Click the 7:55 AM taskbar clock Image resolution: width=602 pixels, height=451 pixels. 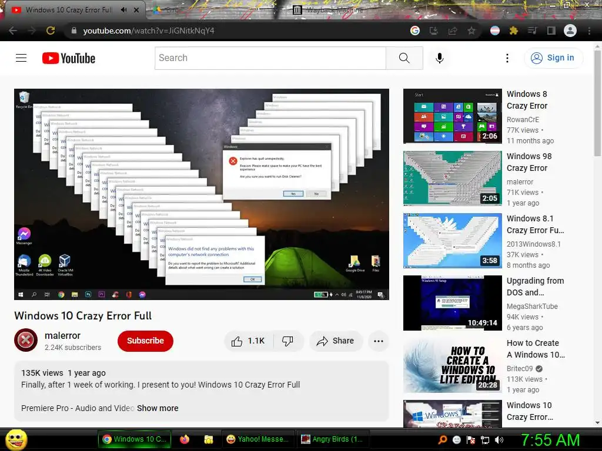click(x=550, y=440)
